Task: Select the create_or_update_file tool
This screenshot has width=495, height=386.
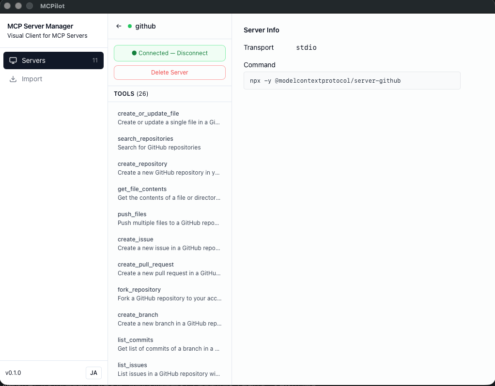Action: 170,118
